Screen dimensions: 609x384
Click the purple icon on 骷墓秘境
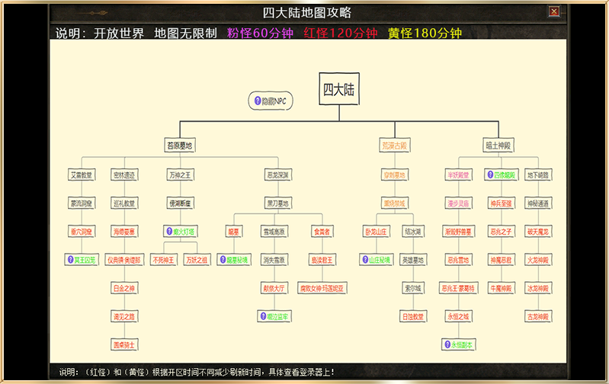(222, 260)
